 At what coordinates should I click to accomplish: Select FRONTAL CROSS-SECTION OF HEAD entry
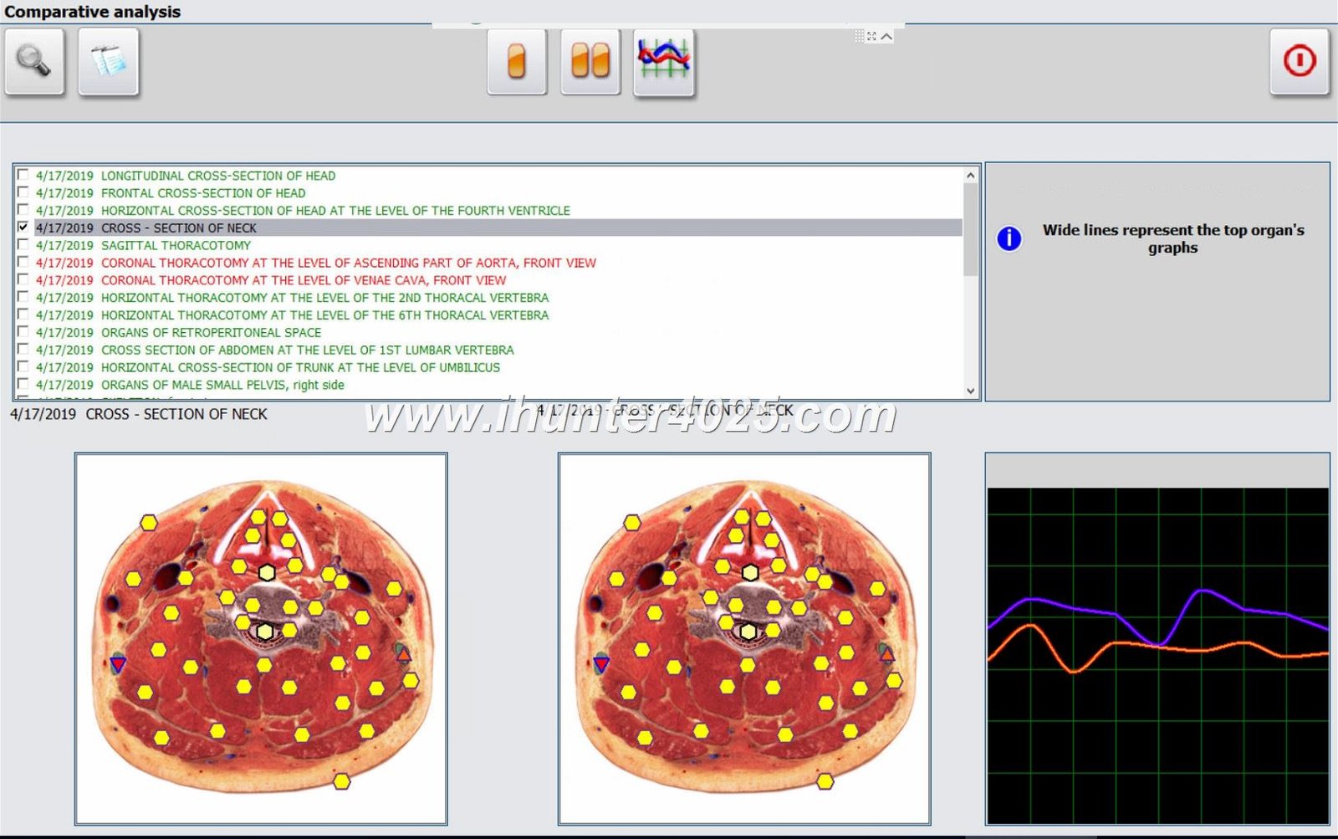click(203, 193)
